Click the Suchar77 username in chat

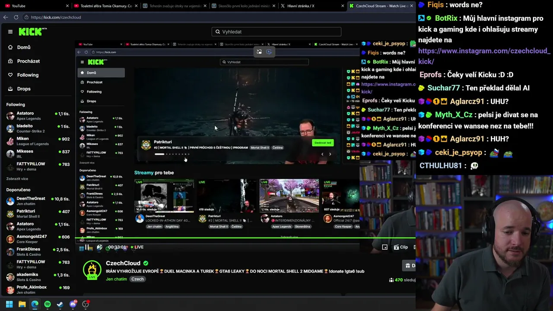coord(444,88)
